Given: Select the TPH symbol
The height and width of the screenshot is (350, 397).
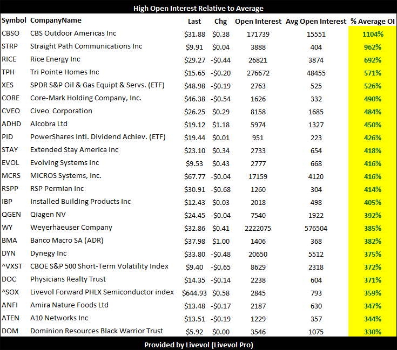Looking at the screenshot, I should point(8,72).
